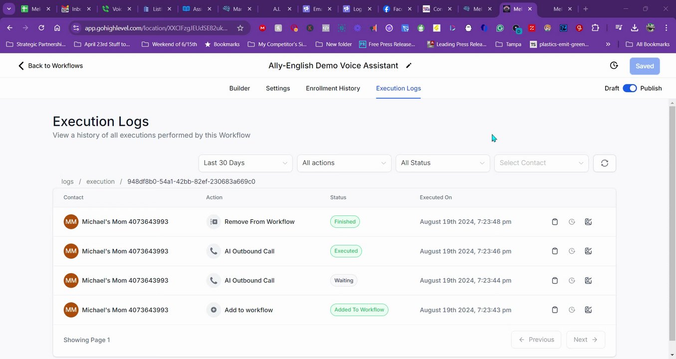Open the My Competitor's Si... bookmark folder

coord(277,44)
